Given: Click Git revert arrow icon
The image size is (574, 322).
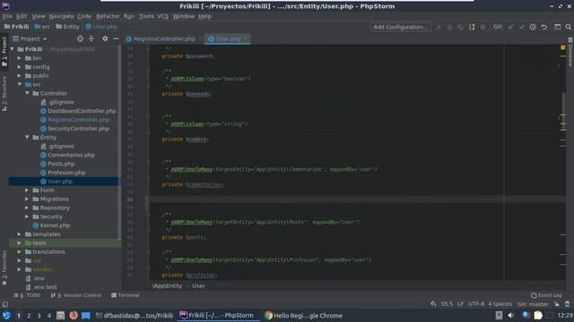Looking at the screenshot, I should pyautogui.click(x=544, y=27).
